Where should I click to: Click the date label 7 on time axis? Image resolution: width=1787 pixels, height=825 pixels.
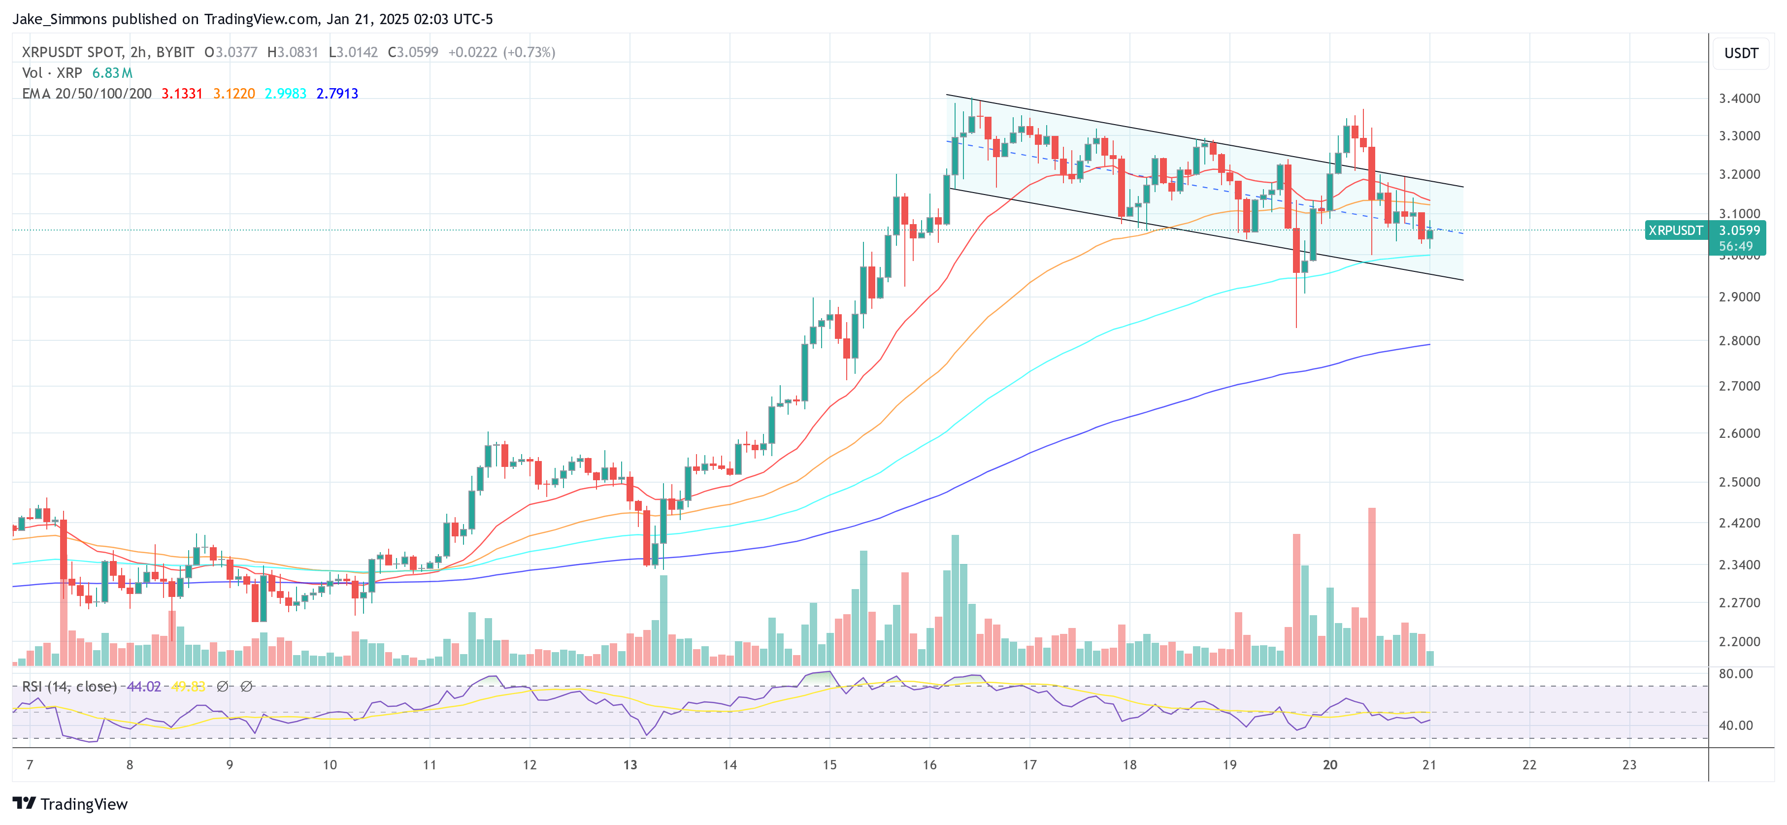[30, 764]
